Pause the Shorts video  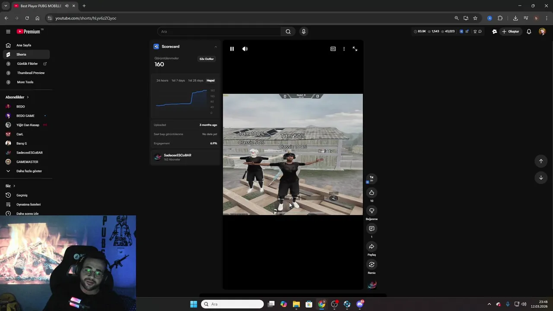coord(232,49)
